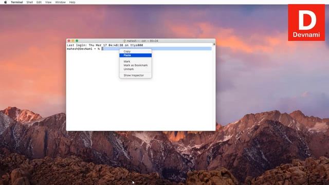Open Show Inspector from context menu
Image resolution: width=329 pixels, height=185 pixels.
136,76
